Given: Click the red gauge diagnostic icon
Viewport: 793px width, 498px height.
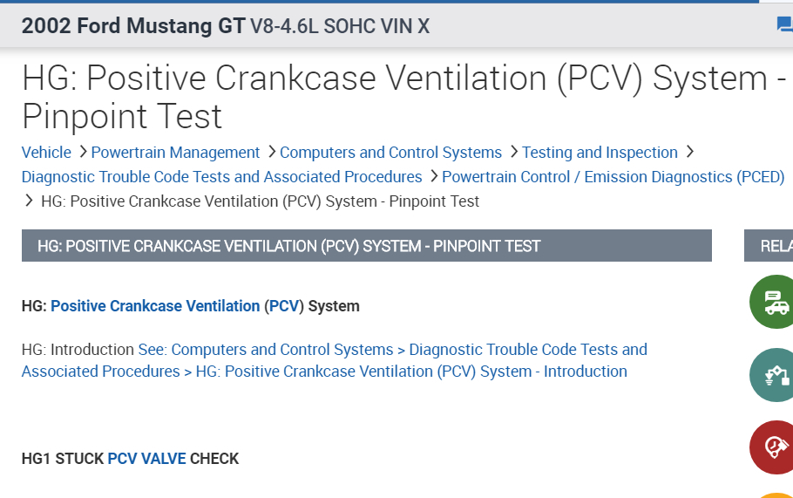Looking at the screenshot, I should 774,447.
